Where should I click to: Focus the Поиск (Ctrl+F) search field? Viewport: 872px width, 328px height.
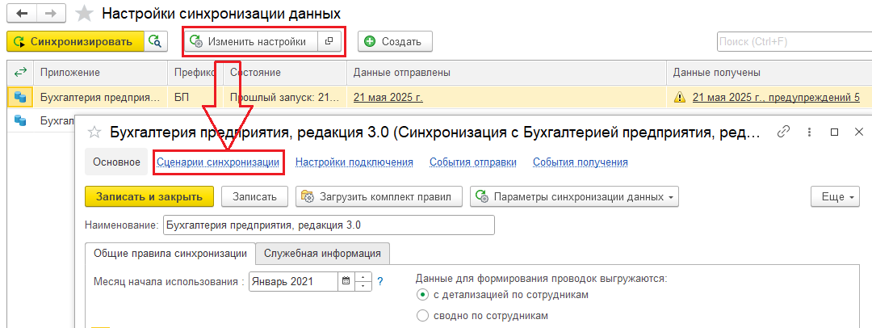(x=794, y=42)
